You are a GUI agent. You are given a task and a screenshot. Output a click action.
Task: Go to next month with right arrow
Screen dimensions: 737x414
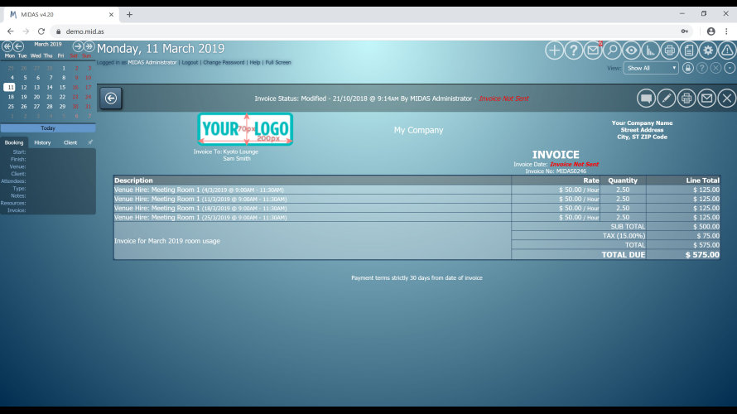(x=78, y=46)
